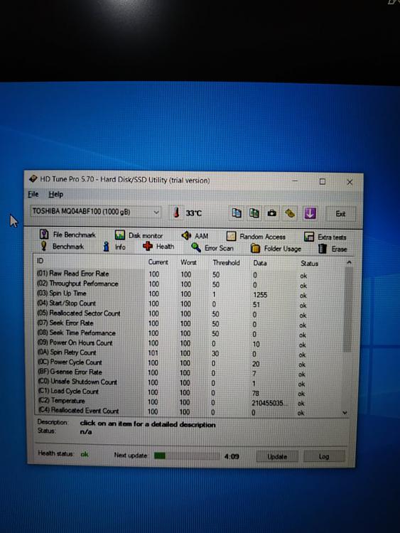Switch to the Disk monitor tab

139,235
